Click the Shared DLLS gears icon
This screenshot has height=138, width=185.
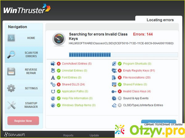click(x=53, y=84)
